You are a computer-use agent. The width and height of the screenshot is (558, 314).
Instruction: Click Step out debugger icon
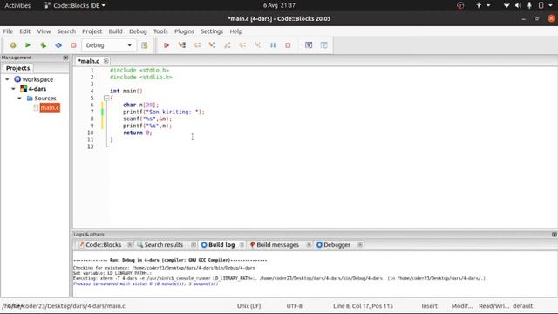(x=227, y=45)
